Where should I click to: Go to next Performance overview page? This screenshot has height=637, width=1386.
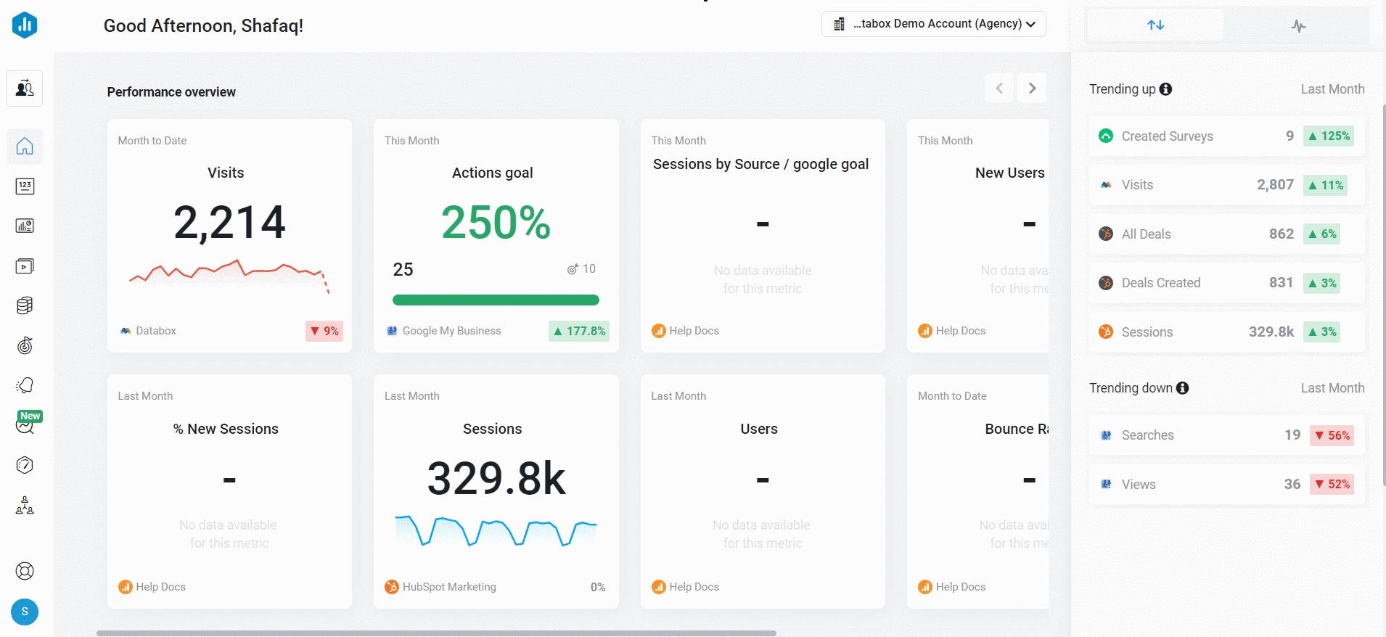1032,89
